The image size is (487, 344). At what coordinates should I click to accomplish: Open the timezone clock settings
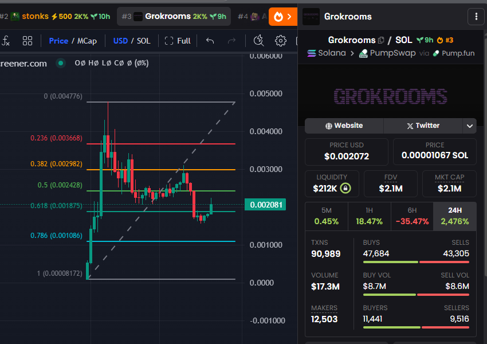tap(258, 41)
